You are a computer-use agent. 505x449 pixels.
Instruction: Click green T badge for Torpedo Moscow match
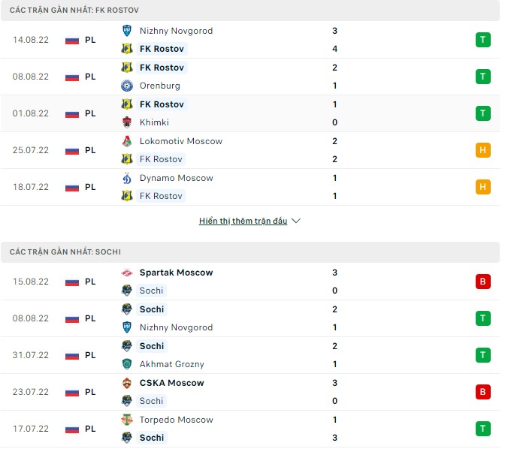tap(482, 429)
